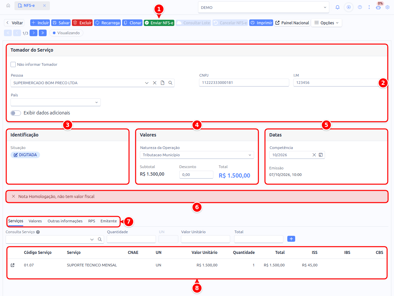Check the Não informar Tomador checkbox

pyautogui.click(x=13, y=64)
